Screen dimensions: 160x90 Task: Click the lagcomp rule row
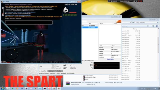pyautogui.click(x=110, y=48)
